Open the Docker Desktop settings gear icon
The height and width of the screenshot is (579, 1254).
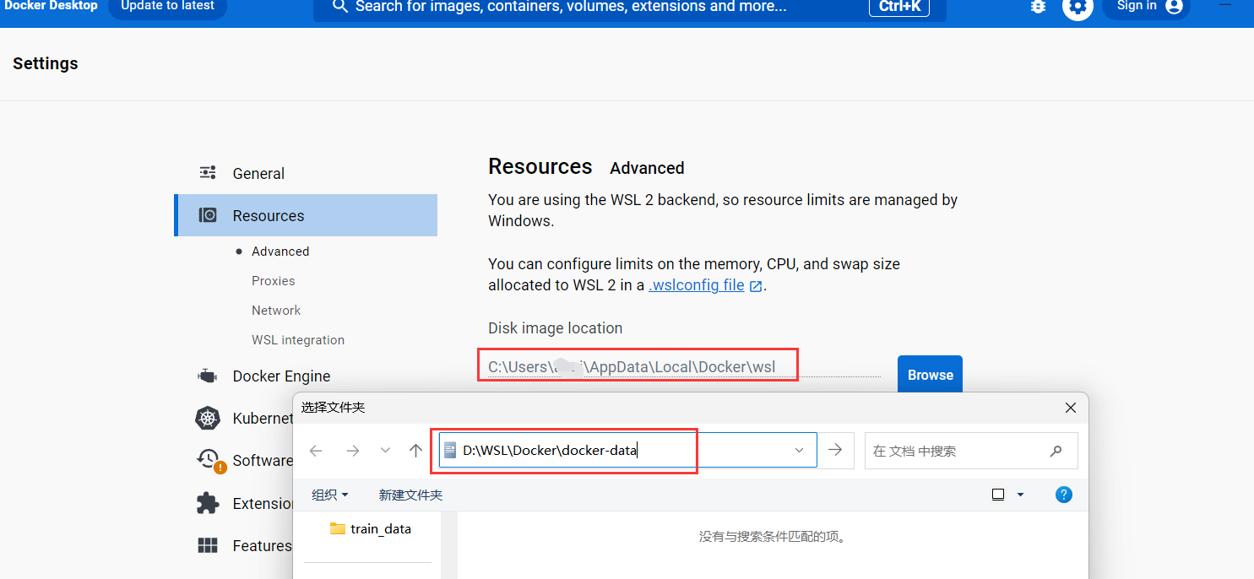point(1078,7)
